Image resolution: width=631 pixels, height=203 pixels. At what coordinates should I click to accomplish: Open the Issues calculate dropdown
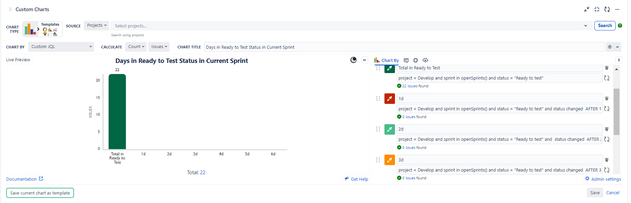[x=159, y=47]
